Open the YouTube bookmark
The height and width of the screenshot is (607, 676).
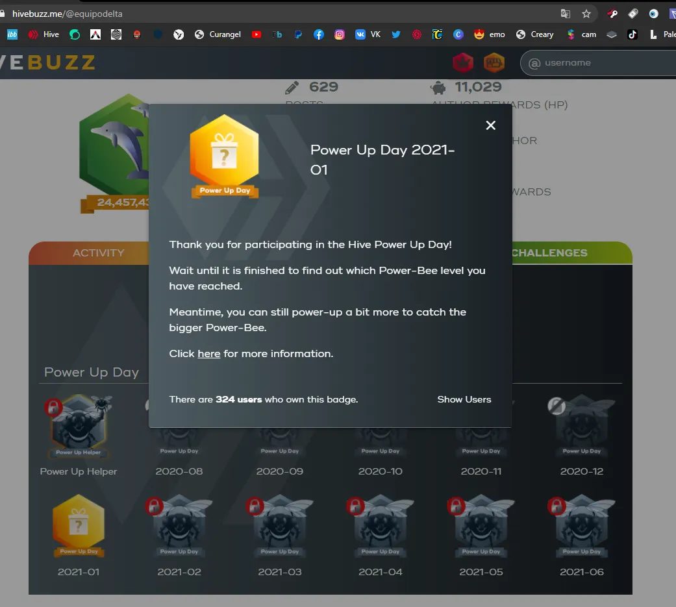point(257,34)
